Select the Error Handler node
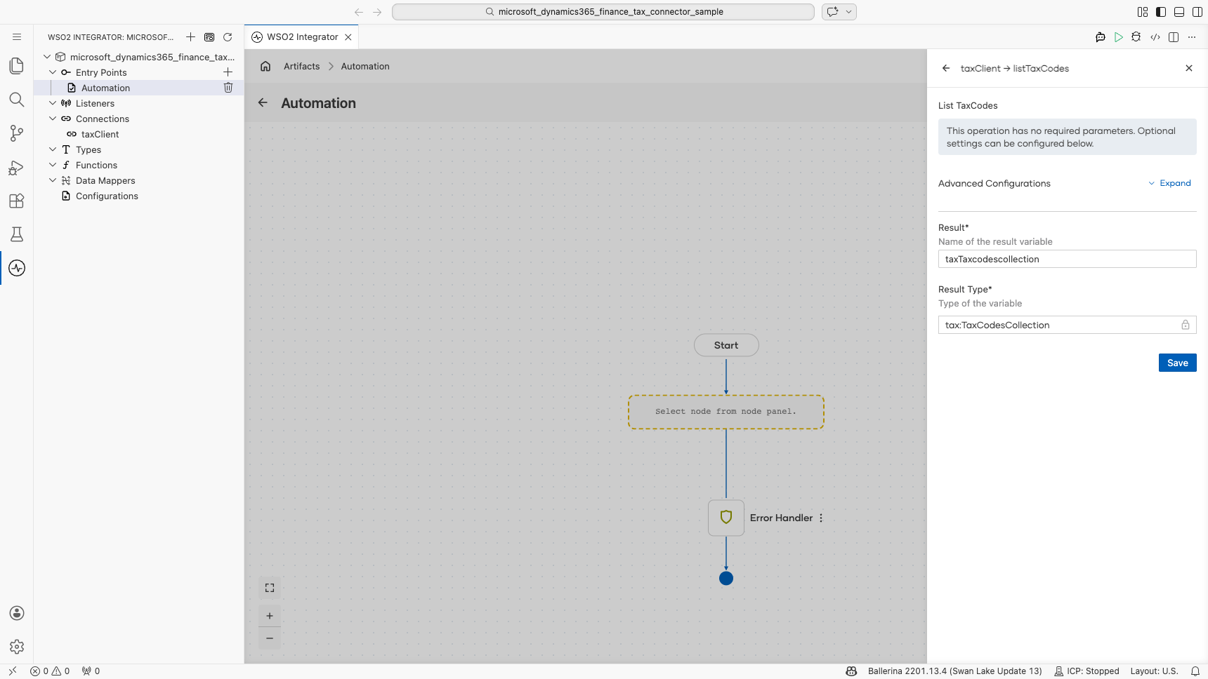The image size is (1208, 679). 726,518
